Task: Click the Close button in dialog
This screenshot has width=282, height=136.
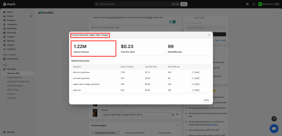Action: pyautogui.click(x=206, y=100)
